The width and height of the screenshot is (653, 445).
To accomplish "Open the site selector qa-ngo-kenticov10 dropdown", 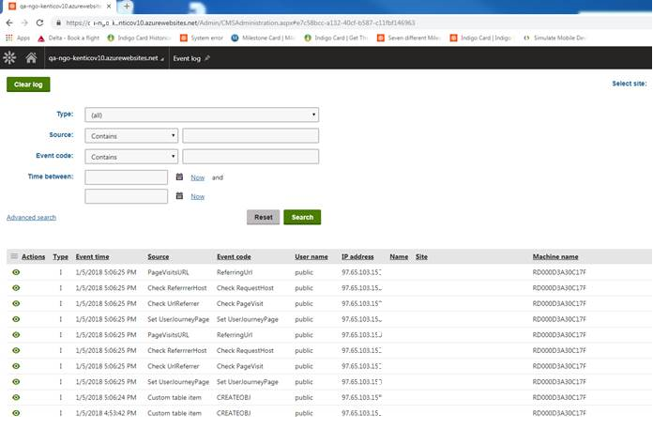I will 106,58.
